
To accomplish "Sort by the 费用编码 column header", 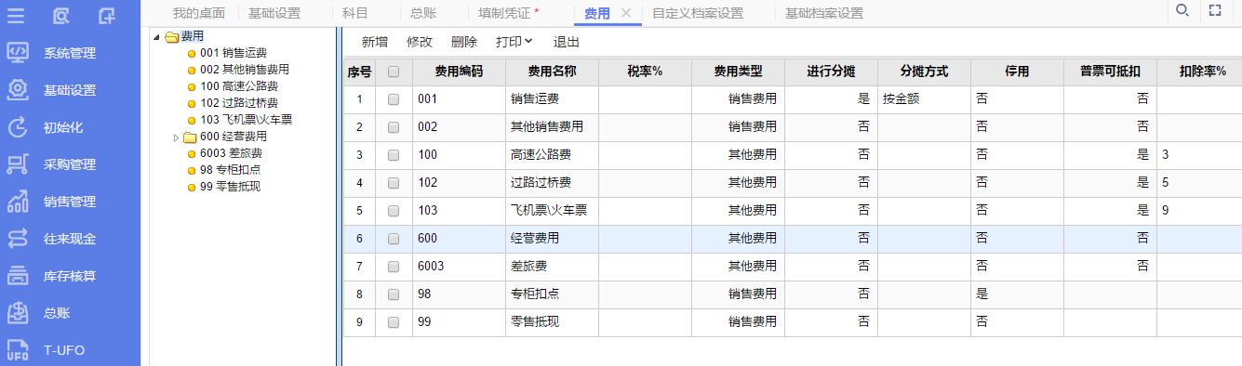I will pos(459,72).
